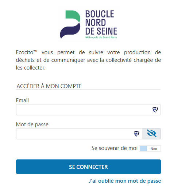
Task: Click the SE CONNECTER button
Action: [x=88, y=167]
